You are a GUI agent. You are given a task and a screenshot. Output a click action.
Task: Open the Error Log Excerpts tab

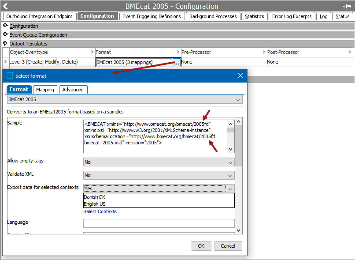coord(292,16)
